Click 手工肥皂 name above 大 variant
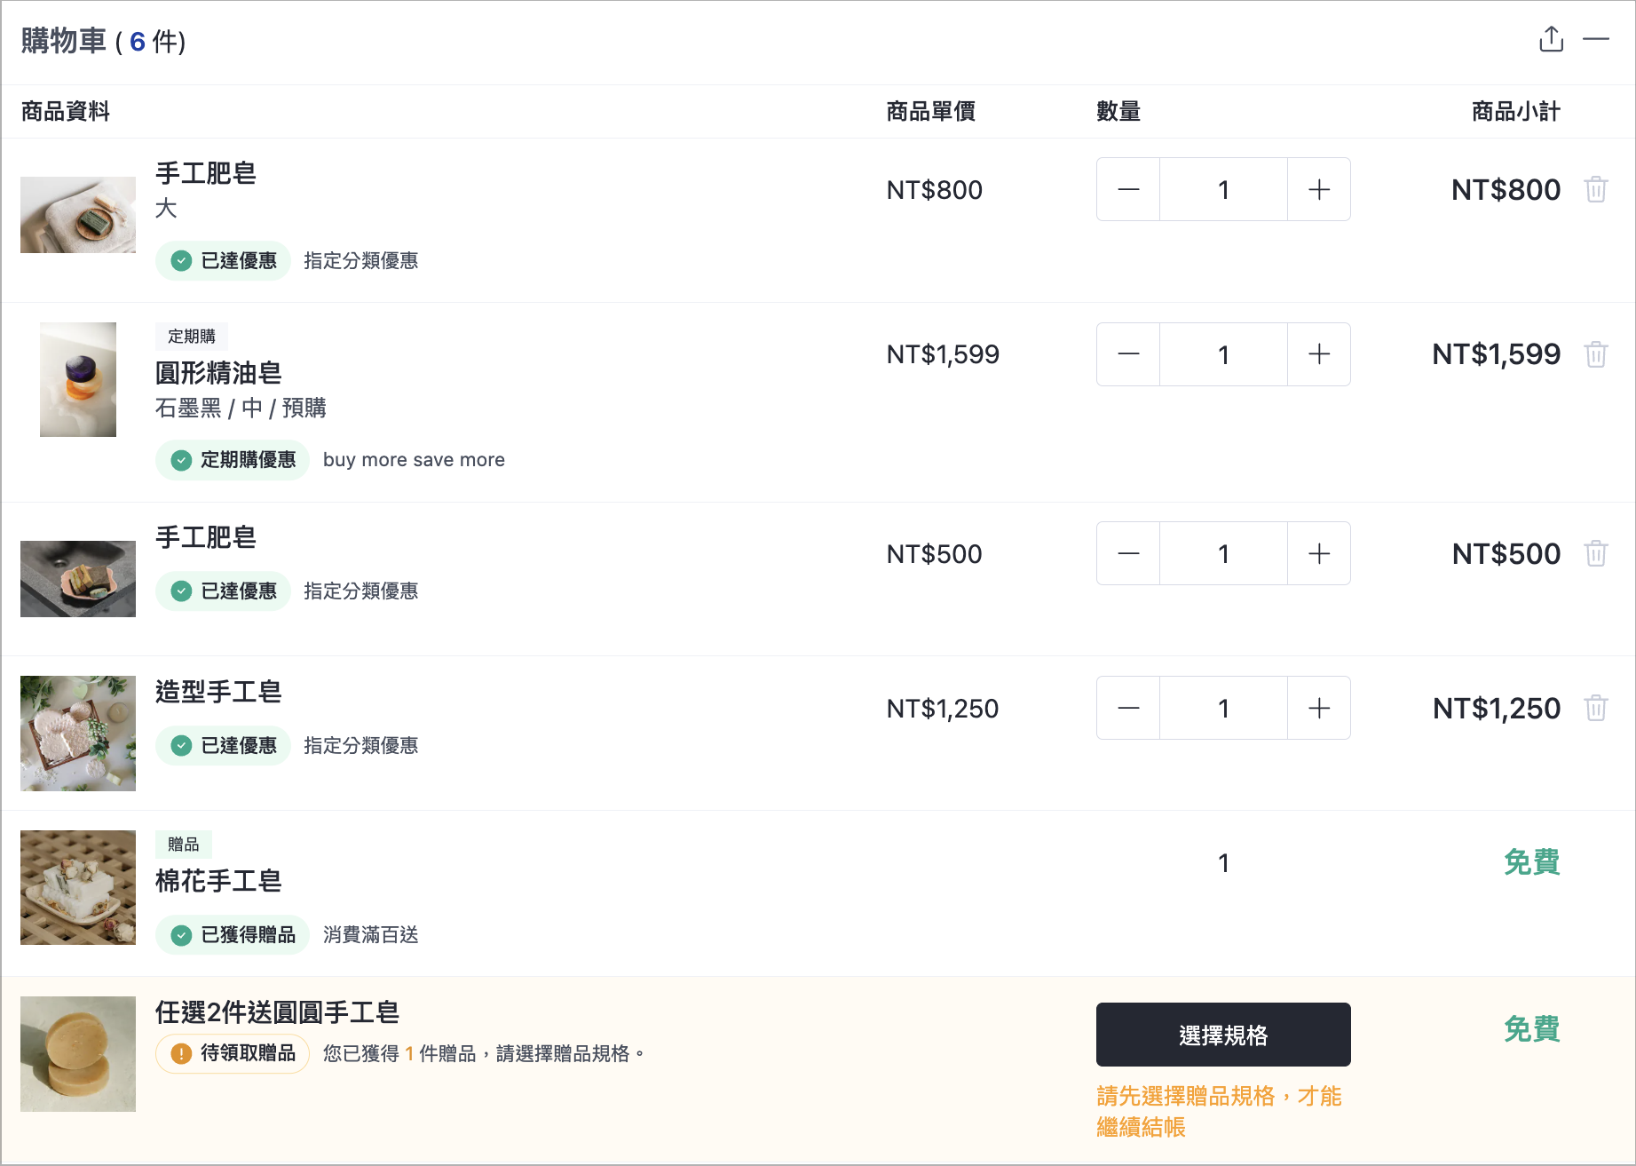Viewport: 1636px width, 1166px height. (206, 173)
